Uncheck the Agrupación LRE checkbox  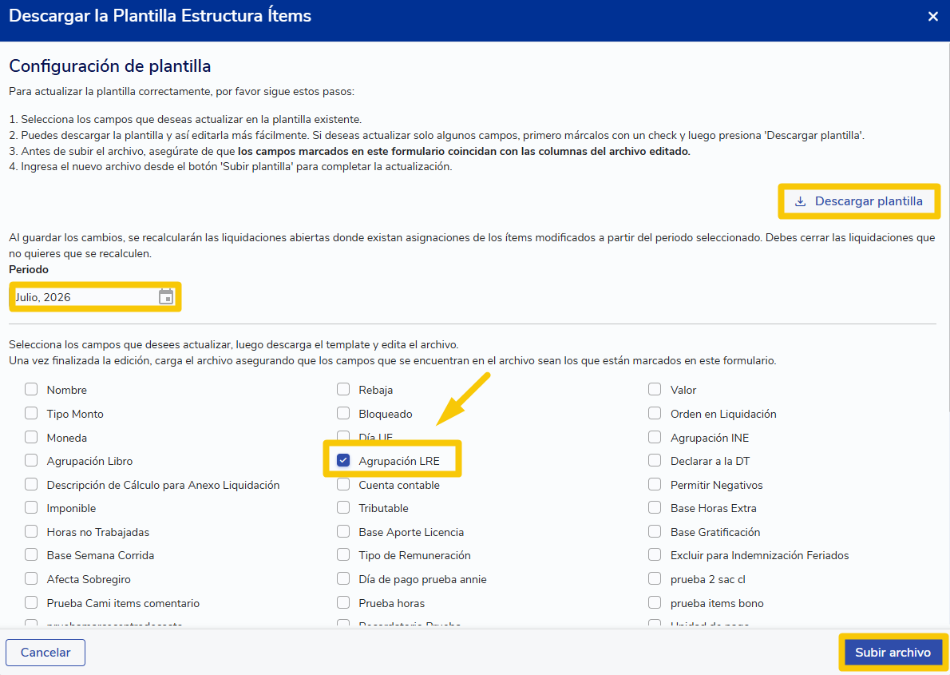(x=343, y=460)
